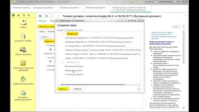The image size is (199, 112).
Task: Click M- button in Создание связи title bar
Action: coord(135,21)
